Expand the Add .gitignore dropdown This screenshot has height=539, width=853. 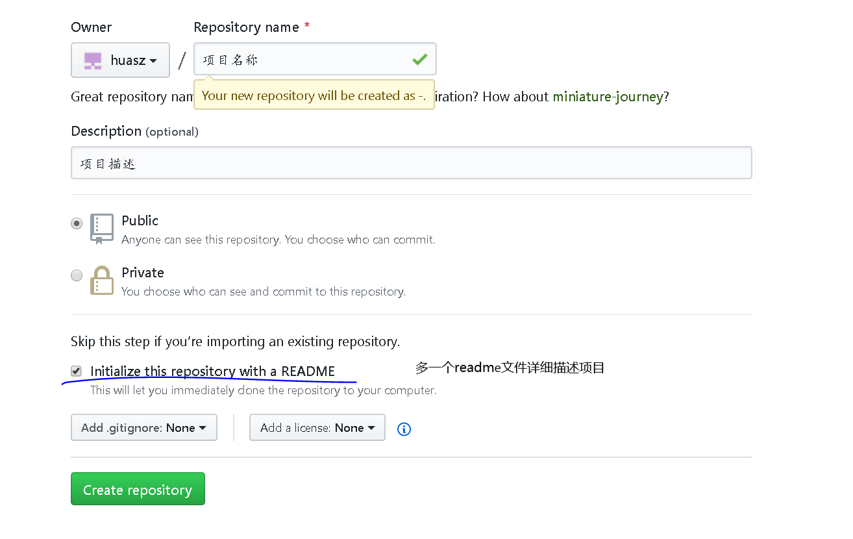[x=143, y=428]
